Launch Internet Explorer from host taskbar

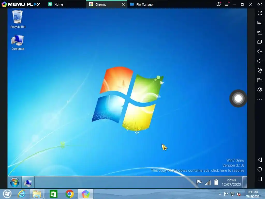tap(21, 194)
